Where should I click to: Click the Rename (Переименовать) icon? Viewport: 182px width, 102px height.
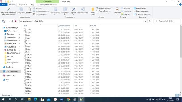[x=83, y=9]
